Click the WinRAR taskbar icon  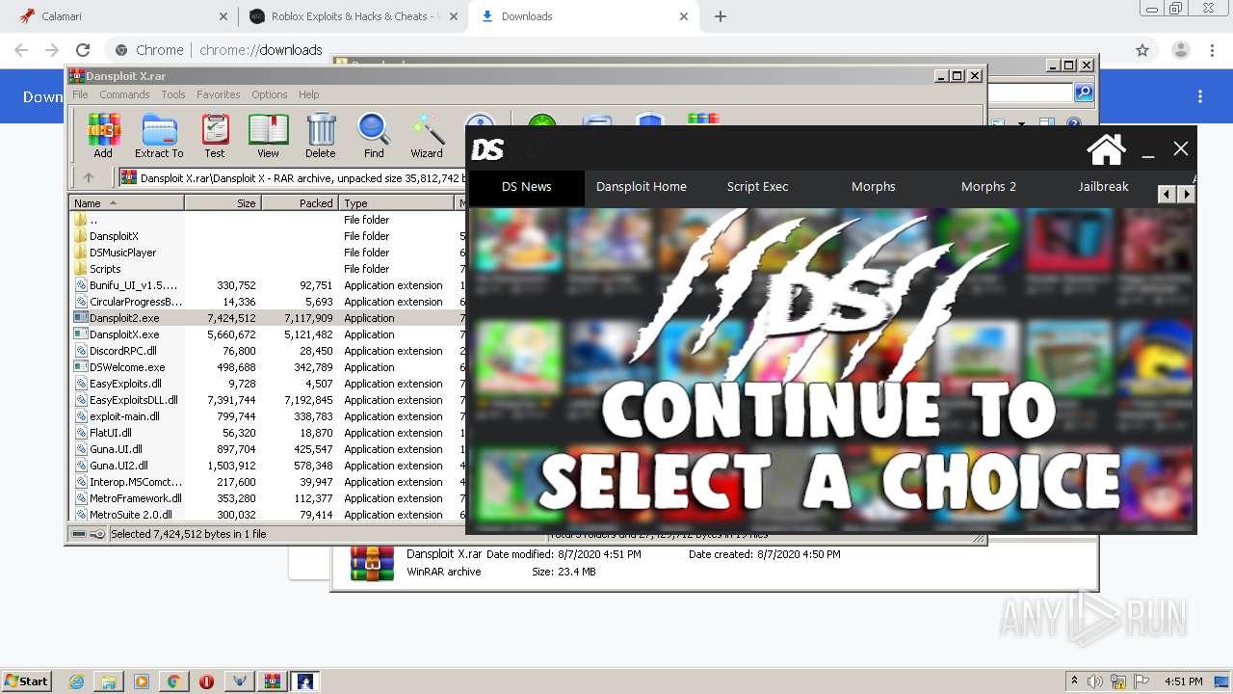coord(273,681)
